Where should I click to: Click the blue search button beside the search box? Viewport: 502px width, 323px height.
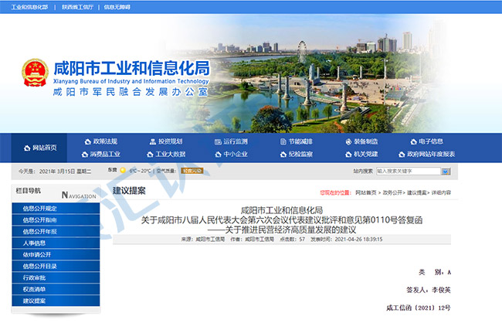(446, 172)
